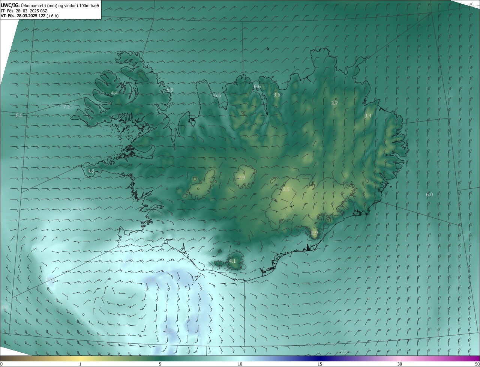Viewport: 480px width, 367px height.
Task: Click the 7.5 value above the color scale
Action: (343, 352)
